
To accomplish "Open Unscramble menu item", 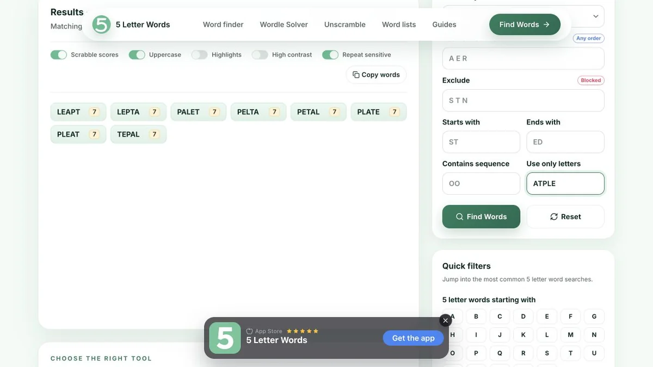I will tap(345, 24).
